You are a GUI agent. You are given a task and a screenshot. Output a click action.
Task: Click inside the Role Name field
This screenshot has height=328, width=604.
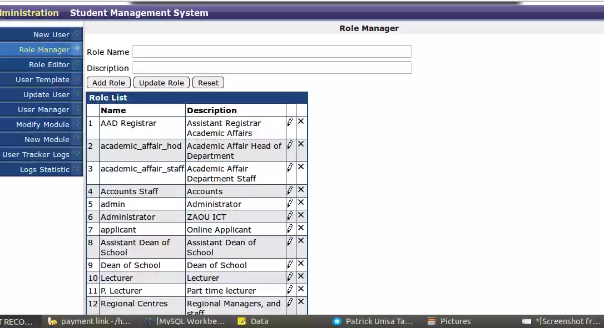point(271,52)
